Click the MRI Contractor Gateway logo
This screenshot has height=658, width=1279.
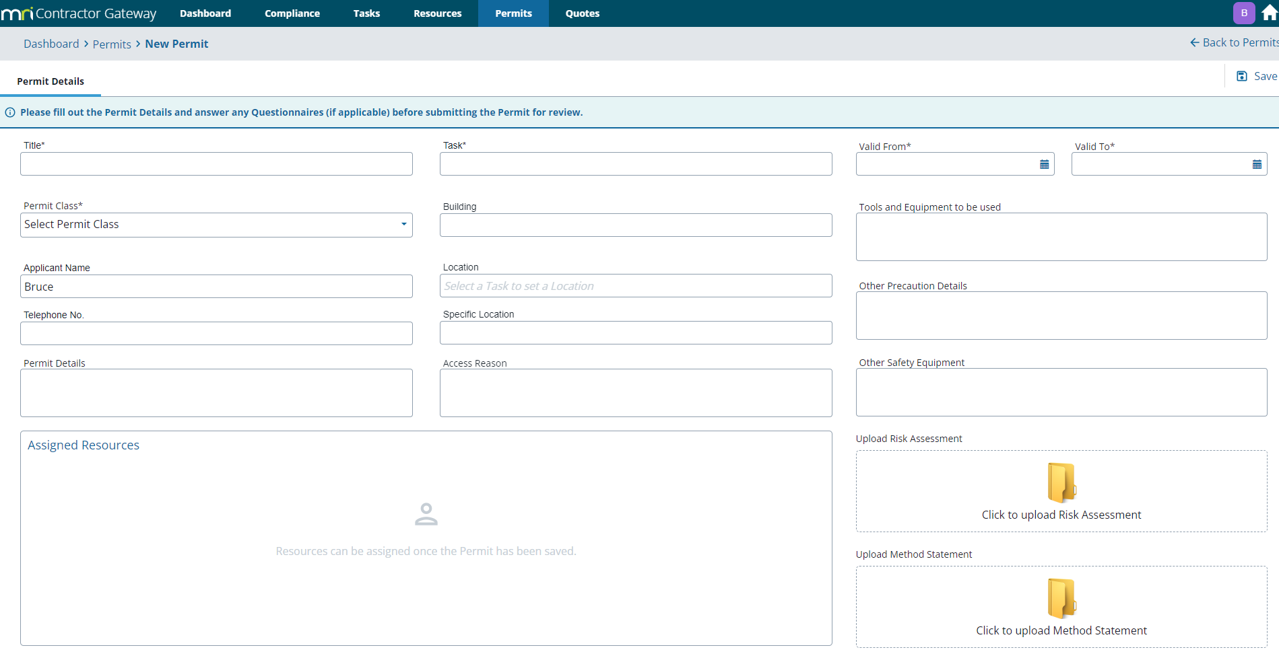click(79, 13)
